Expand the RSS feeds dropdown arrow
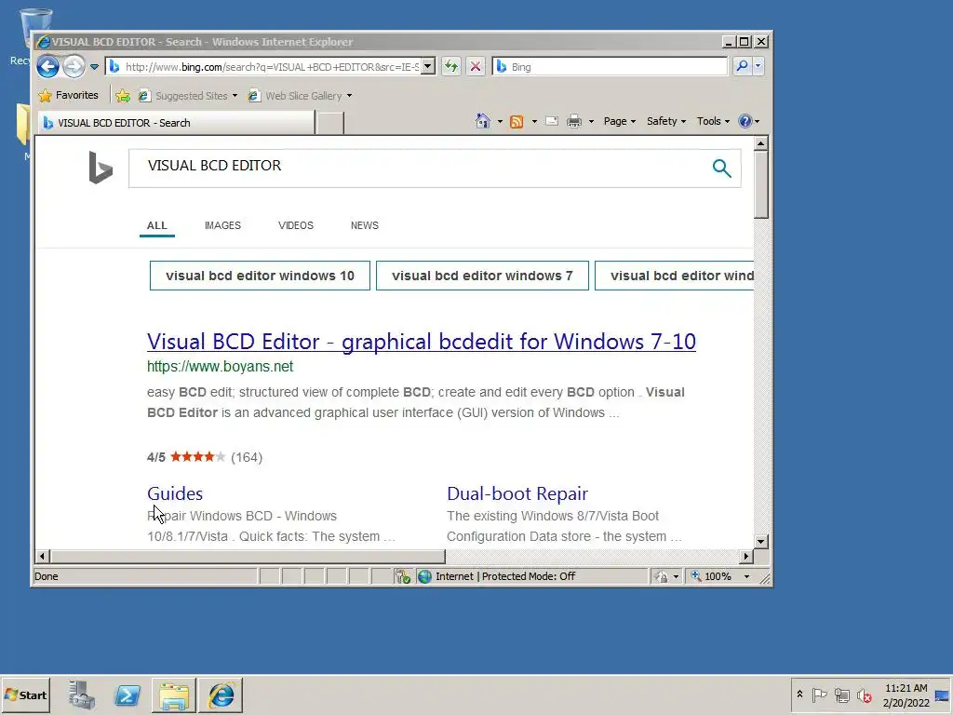Image resolution: width=953 pixels, height=715 pixels. pos(534,122)
